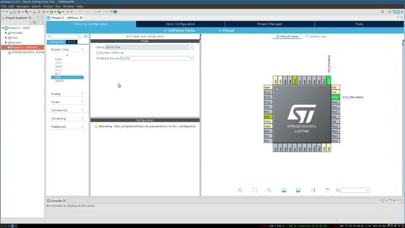Enable the System Wake-Up checkbox
The height and width of the screenshot is (228, 405).
(x=98, y=53)
